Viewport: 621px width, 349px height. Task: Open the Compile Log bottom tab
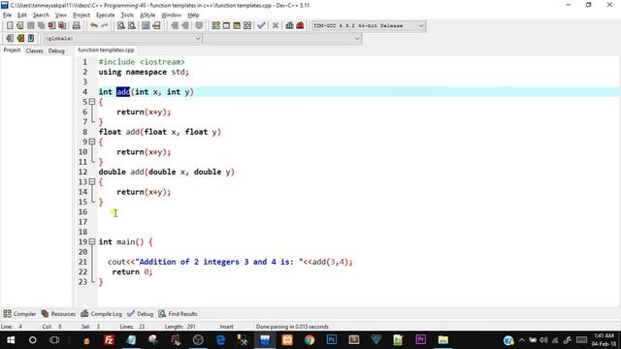point(101,314)
